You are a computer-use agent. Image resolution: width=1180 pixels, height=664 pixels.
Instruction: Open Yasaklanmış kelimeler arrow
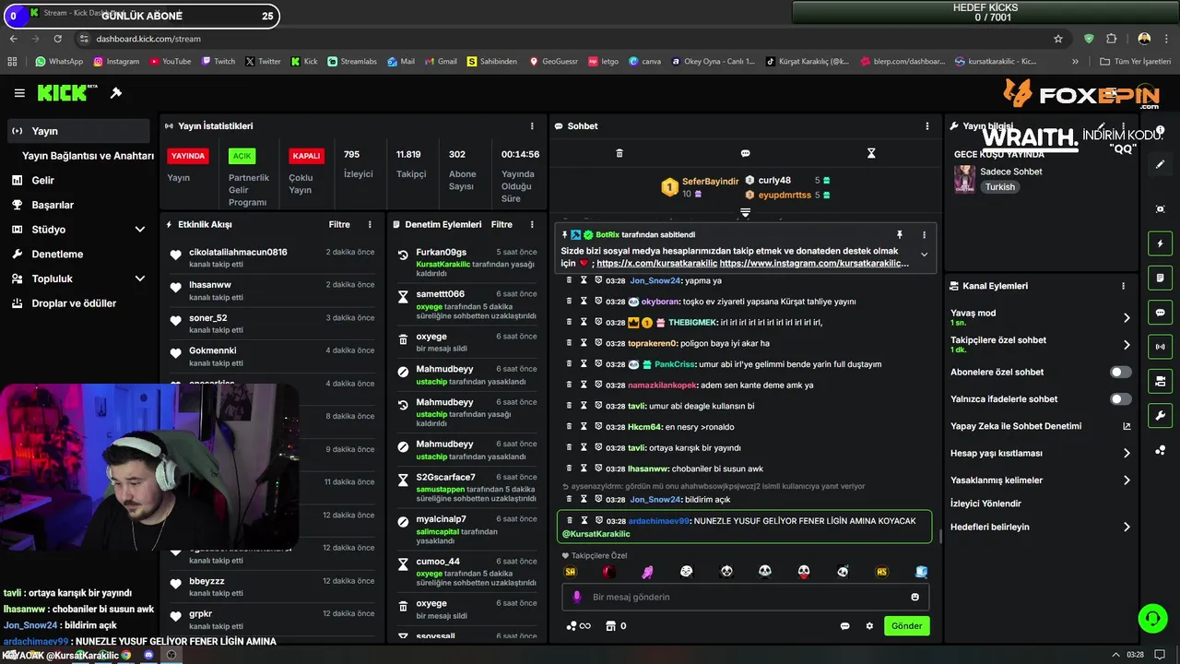tap(1127, 480)
